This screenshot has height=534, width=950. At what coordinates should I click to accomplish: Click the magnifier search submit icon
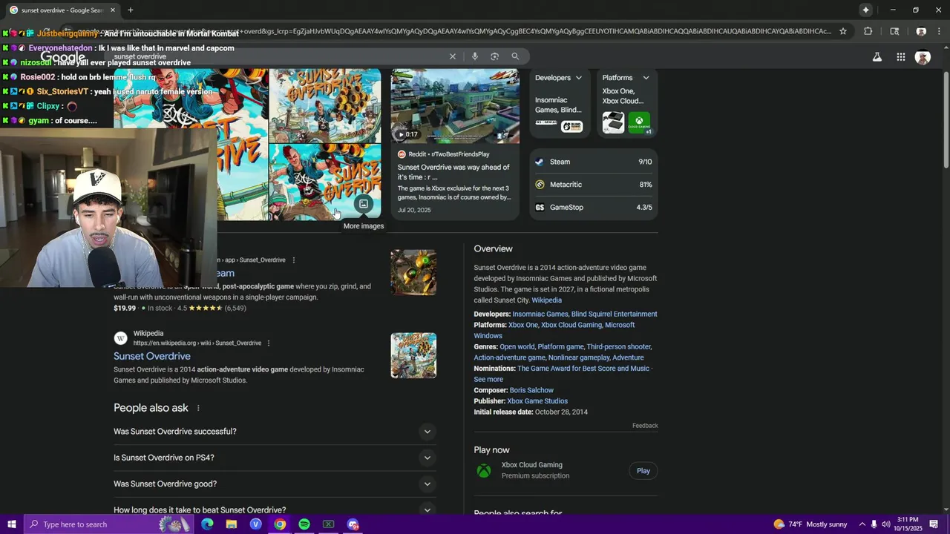(x=515, y=56)
